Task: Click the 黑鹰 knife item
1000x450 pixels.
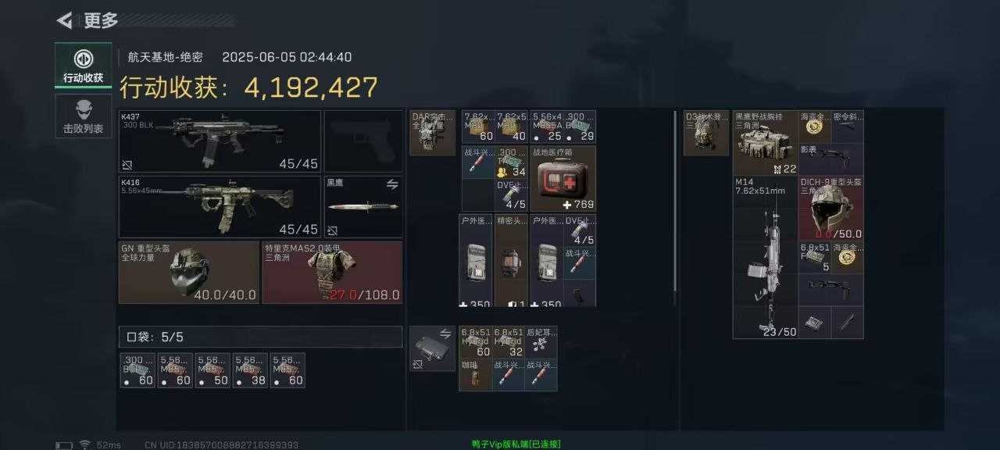Action: pyautogui.click(x=363, y=207)
